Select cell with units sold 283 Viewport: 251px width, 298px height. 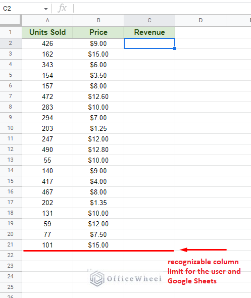[47, 107]
